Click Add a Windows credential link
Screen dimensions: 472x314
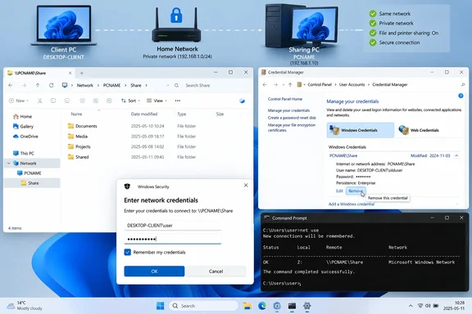point(352,204)
